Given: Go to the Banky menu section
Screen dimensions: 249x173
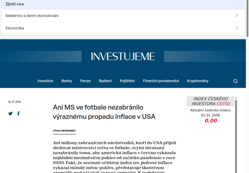Looking at the screenshot, I should (x=67, y=81).
